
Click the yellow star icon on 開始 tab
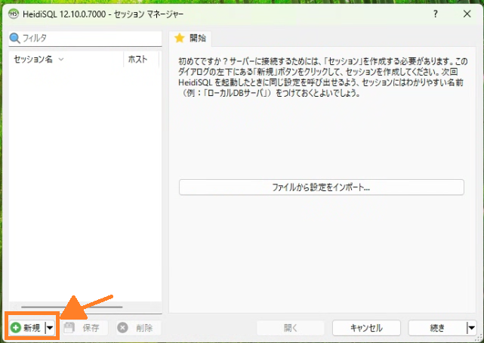(180, 39)
